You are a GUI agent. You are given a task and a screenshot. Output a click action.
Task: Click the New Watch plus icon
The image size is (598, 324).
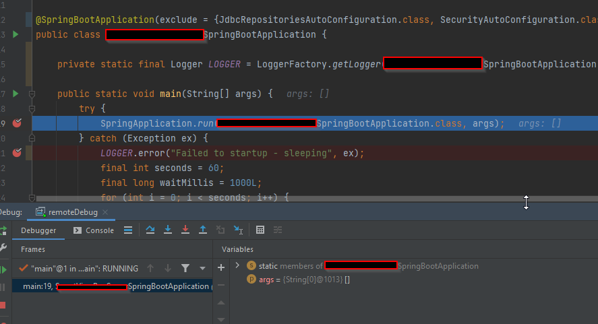pyautogui.click(x=220, y=267)
